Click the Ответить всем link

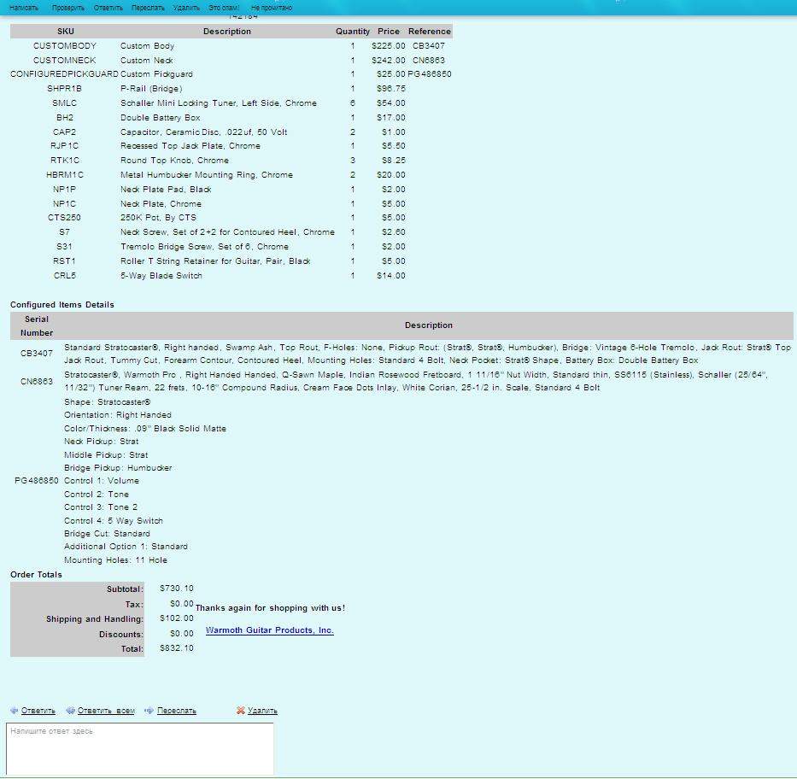106,711
